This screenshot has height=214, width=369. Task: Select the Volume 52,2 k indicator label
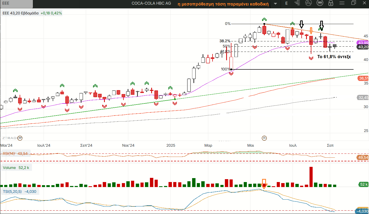[x=16, y=168]
